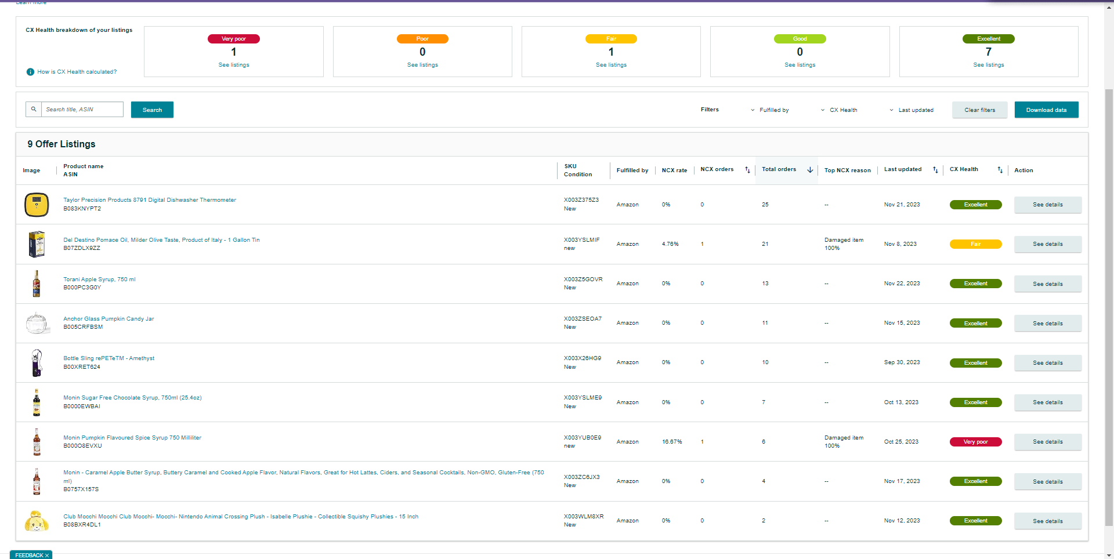Click the Total orders column header
Viewport: 1114px width, 559px height.
pos(779,169)
